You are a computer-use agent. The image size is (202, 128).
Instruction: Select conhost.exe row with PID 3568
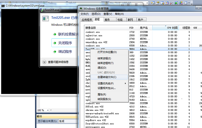coord(143,103)
